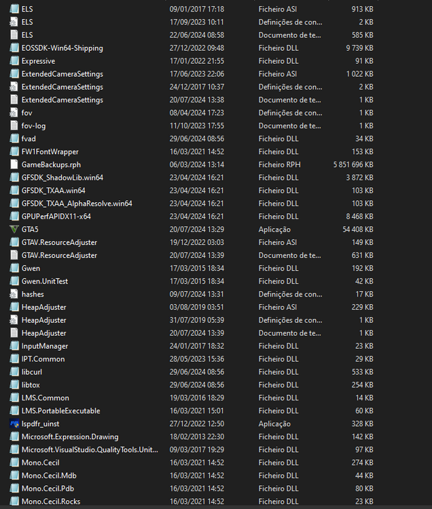Select the ExtendedCameraSettings ASI file name
This screenshot has height=509, width=432.
point(62,74)
